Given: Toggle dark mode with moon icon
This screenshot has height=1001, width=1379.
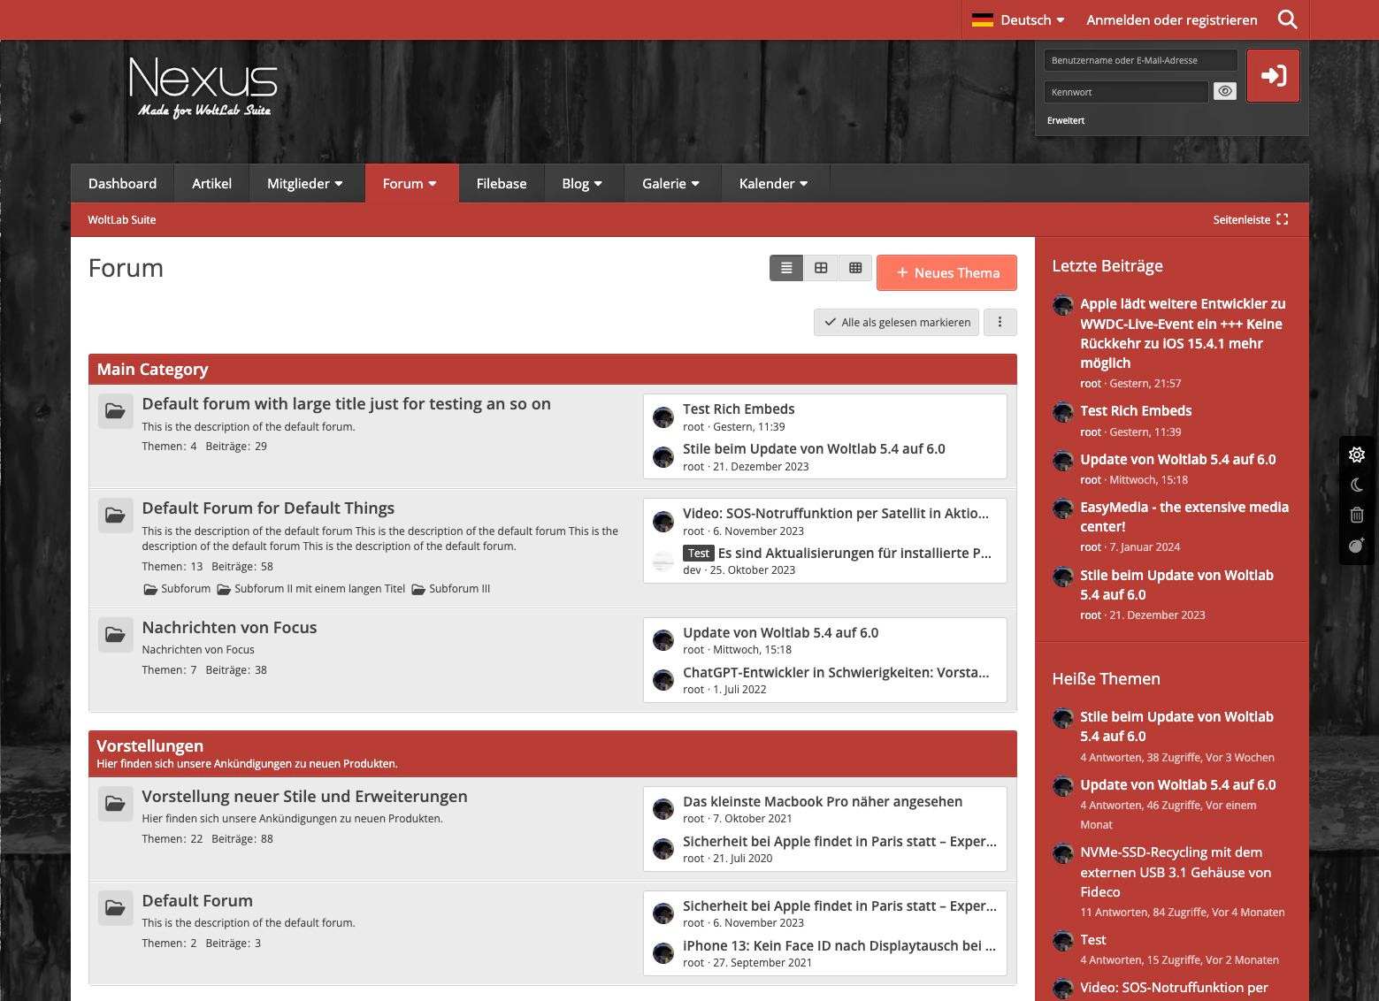Looking at the screenshot, I should (1356, 485).
